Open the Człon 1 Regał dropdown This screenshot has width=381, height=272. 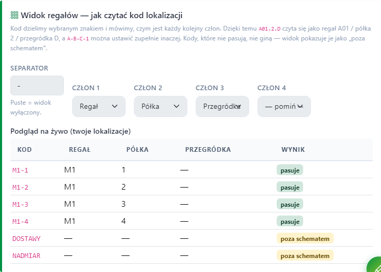pyautogui.click(x=99, y=106)
